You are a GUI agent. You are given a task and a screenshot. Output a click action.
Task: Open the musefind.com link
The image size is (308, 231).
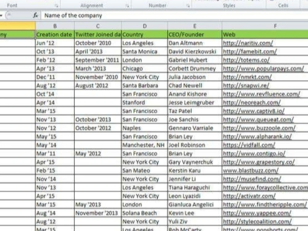click(252, 179)
